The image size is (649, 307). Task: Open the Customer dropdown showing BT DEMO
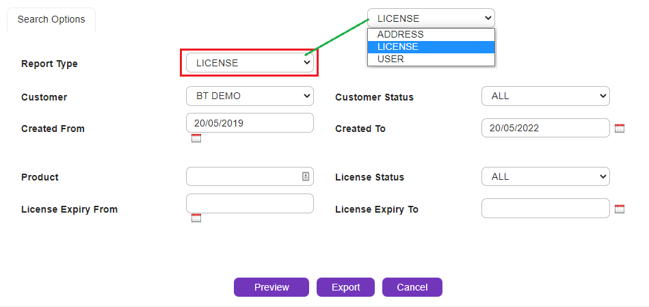point(250,96)
